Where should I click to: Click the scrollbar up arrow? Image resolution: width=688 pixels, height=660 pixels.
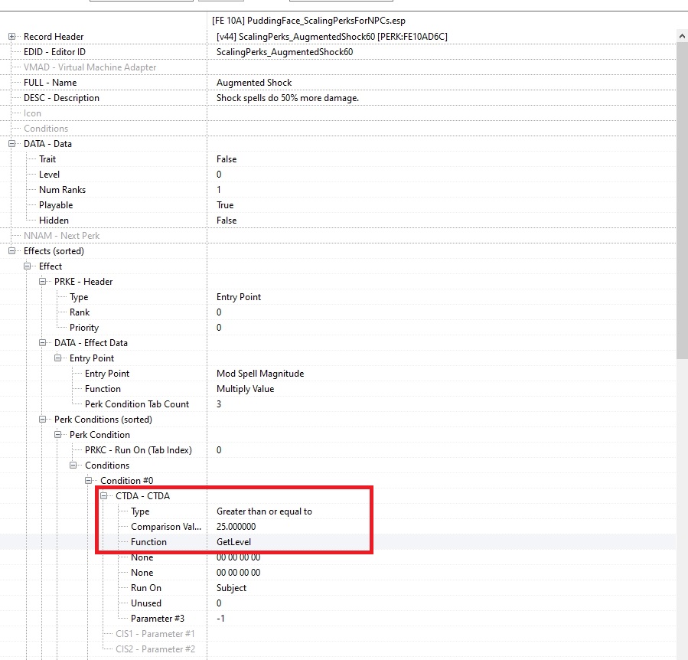pyautogui.click(x=682, y=37)
